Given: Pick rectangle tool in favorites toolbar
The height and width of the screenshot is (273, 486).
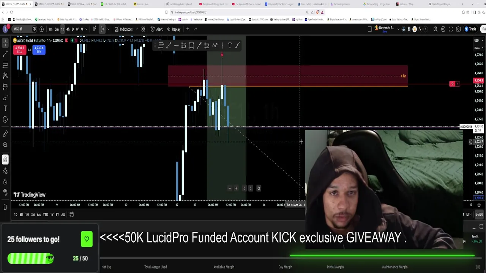Looking at the screenshot, I should tap(191, 45).
